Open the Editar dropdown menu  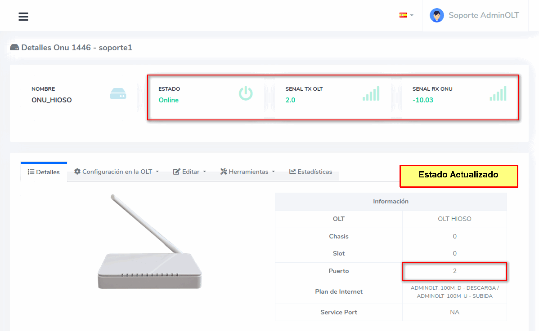pyautogui.click(x=189, y=172)
